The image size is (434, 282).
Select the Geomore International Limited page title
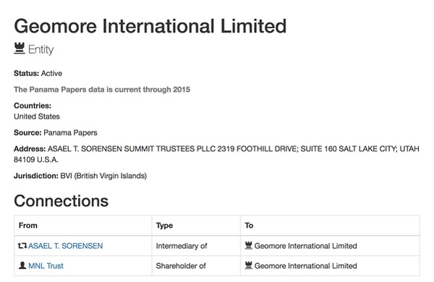pyautogui.click(x=150, y=26)
